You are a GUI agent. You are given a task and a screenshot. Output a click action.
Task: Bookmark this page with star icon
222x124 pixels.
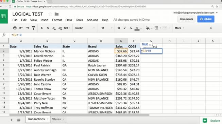coord(217,6)
